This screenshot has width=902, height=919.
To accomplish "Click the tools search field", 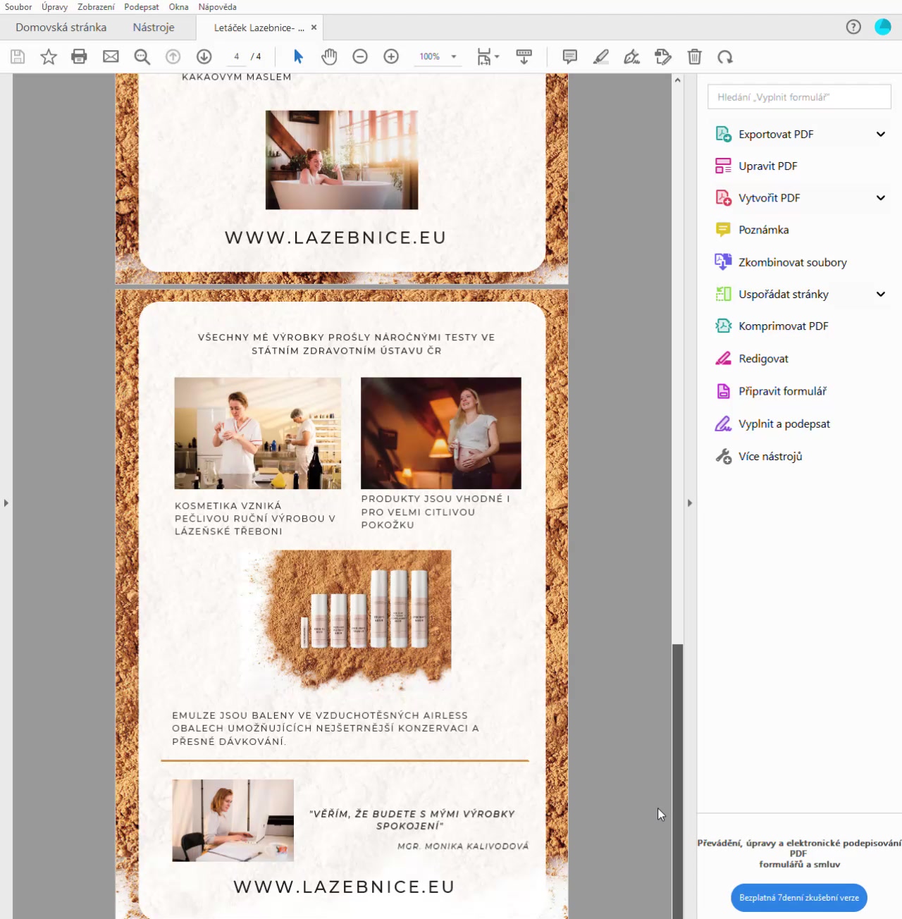I will (799, 97).
